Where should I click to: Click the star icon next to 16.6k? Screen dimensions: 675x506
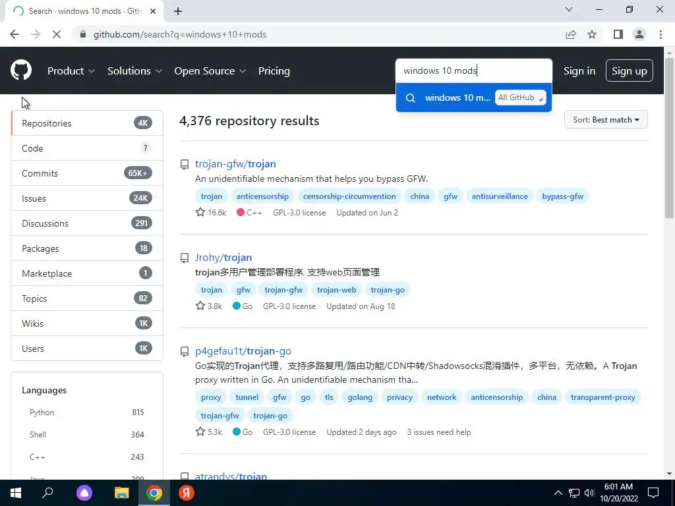200,212
